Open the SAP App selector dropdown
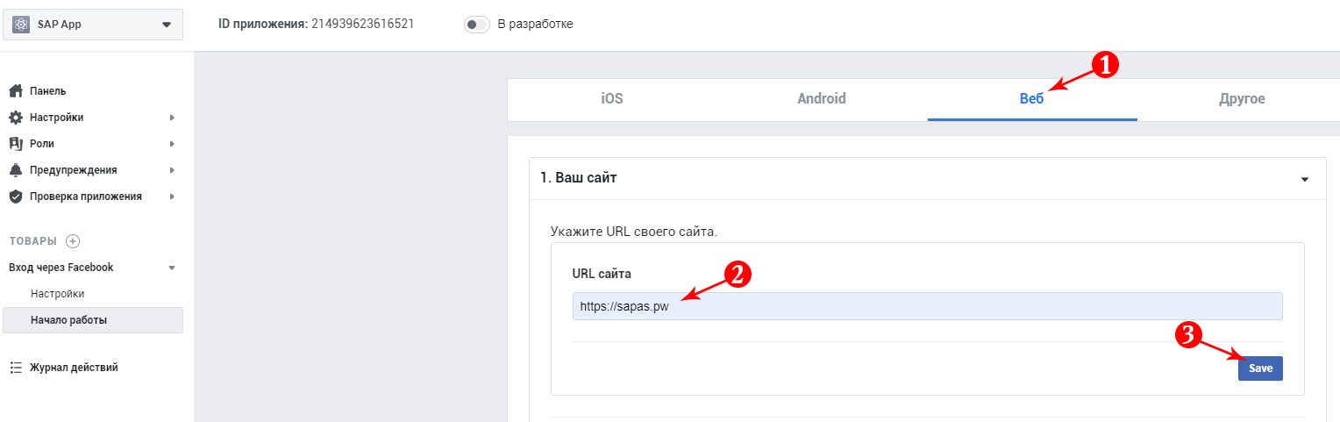The width and height of the screenshot is (1340, 422). click(x=93, y=25)
